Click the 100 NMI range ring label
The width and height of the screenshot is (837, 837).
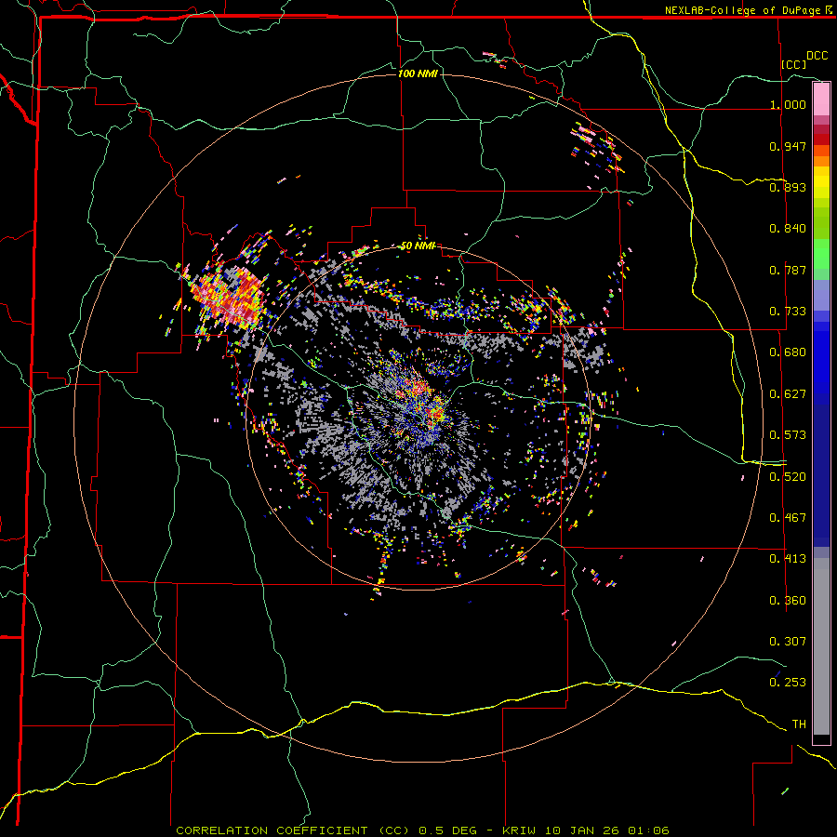click(418, 73)
